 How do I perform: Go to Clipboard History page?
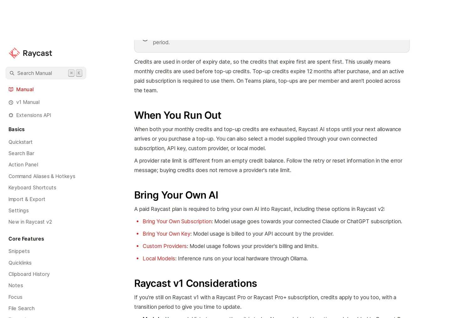(x=29, y=274)
